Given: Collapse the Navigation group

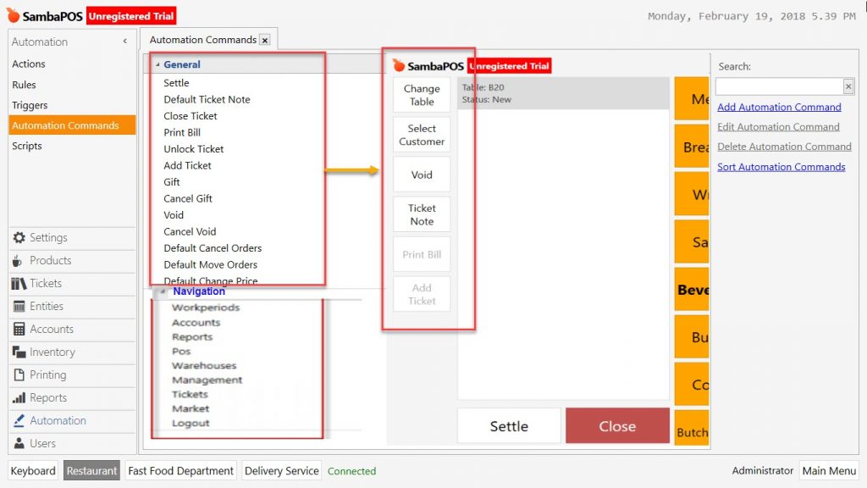Looking at the screenshot, I should [163, 291].
